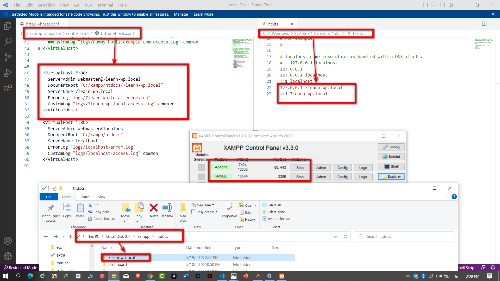Open the Windows Start button
Image resolution: width=500 pixels, height=281 pixels.
(x=5, y=276)
